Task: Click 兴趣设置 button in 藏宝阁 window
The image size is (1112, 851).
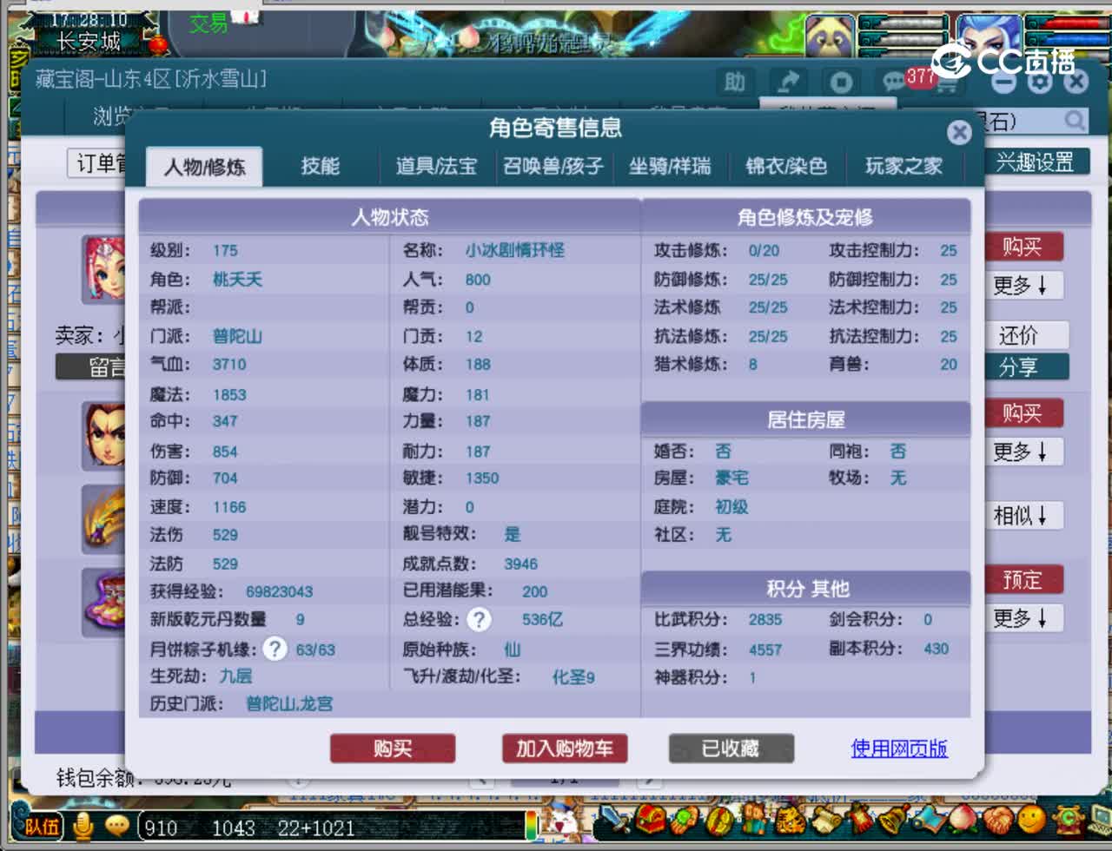Action: coord(1036,162)
